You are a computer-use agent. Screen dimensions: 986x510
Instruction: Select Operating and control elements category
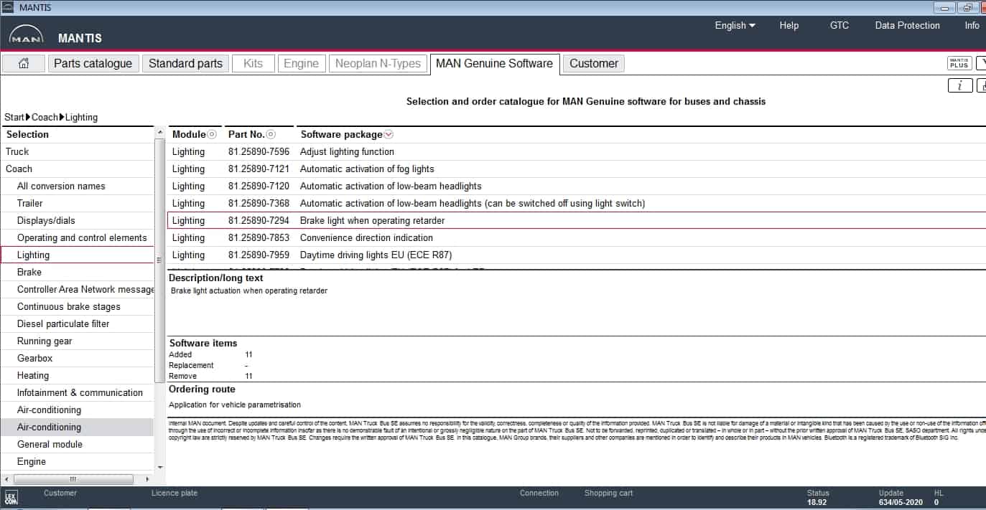pyautogui.click(x=78, y=237)
